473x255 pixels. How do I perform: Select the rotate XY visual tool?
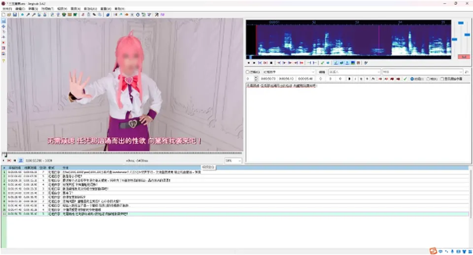(x=3, y=37)
